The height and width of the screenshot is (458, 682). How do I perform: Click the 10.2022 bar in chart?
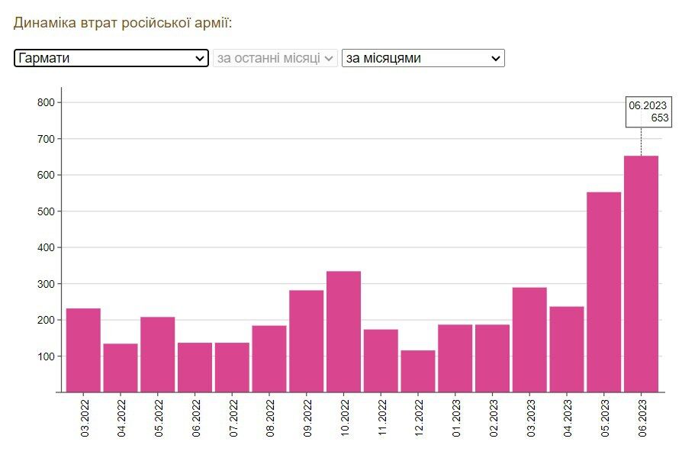pyautogui.click(x=343, y=332)
